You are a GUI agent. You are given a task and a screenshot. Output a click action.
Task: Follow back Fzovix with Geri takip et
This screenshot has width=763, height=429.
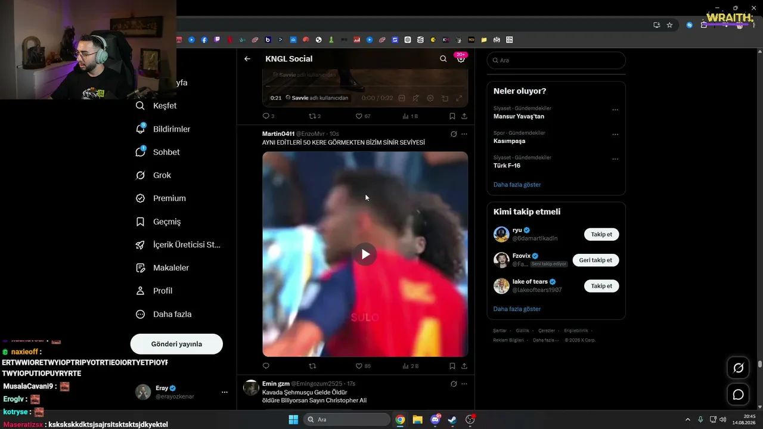pos(595,260)
